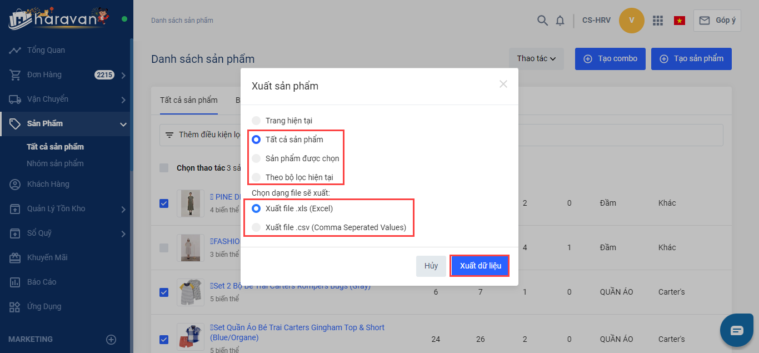Expand the Quản Lý Tồn Kho menu
Screen dimensions: 759x353
tap(123, 209)
